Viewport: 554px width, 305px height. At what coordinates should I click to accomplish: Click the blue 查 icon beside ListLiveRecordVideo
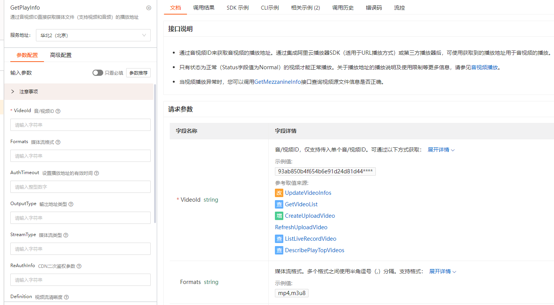tap(279, 239)
